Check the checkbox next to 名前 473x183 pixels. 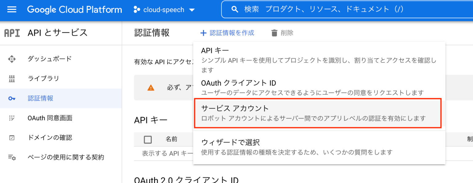pos(148,139)
